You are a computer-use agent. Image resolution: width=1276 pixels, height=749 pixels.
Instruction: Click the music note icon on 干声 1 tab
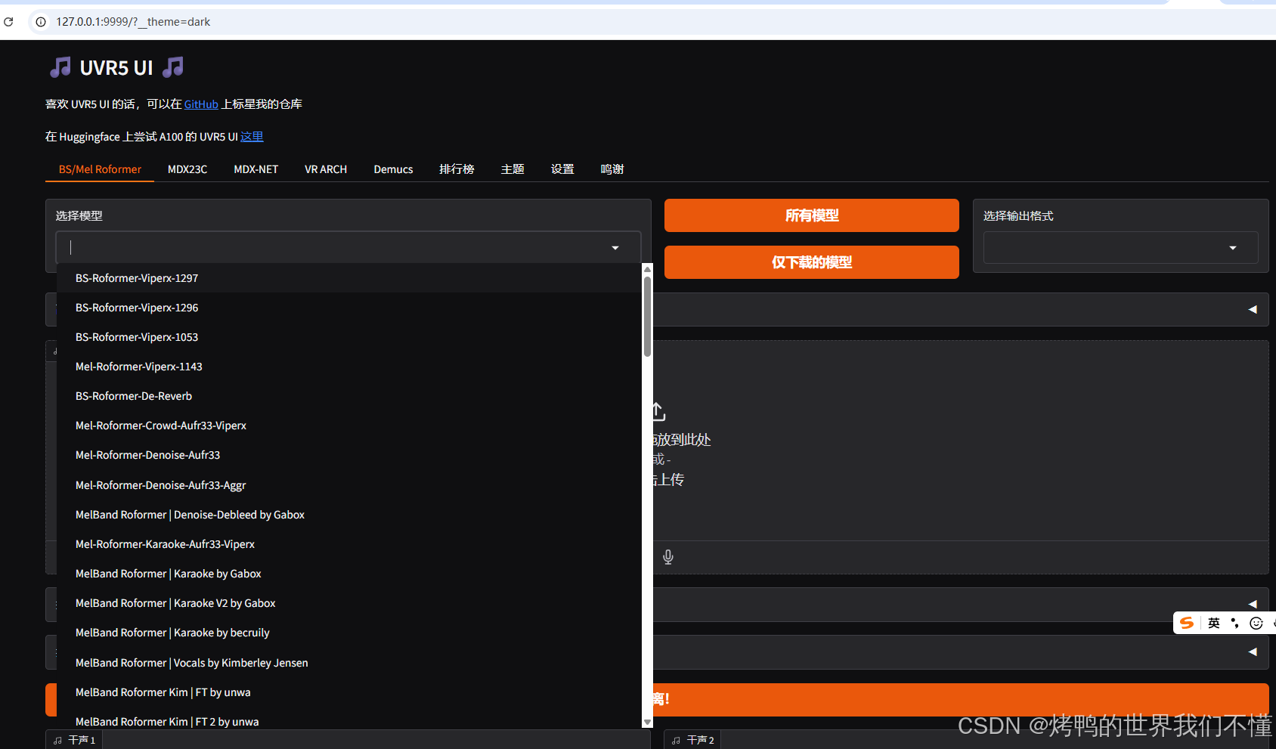click(57, 741)
